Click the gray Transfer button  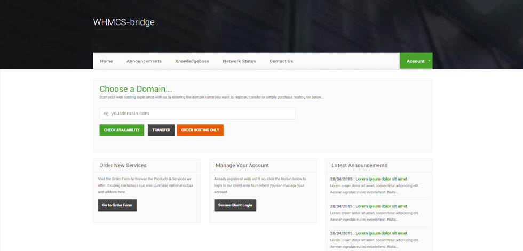(x=161, y=130)
